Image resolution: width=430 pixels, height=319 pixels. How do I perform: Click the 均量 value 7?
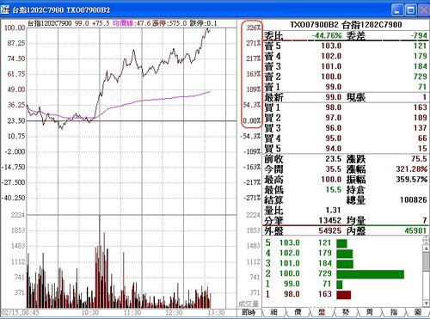coord(425,220)
